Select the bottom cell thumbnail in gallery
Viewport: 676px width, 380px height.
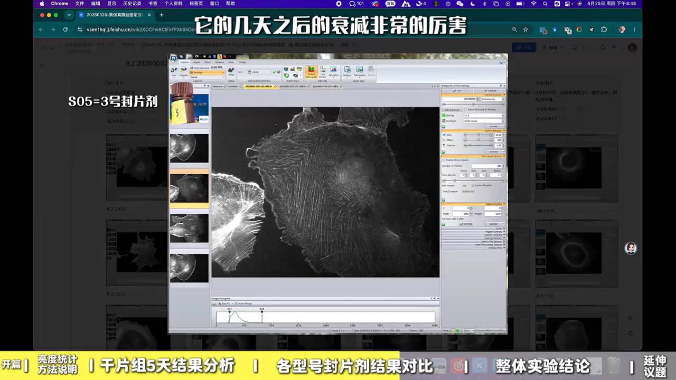pyautogui.click(x=189, y=268)
